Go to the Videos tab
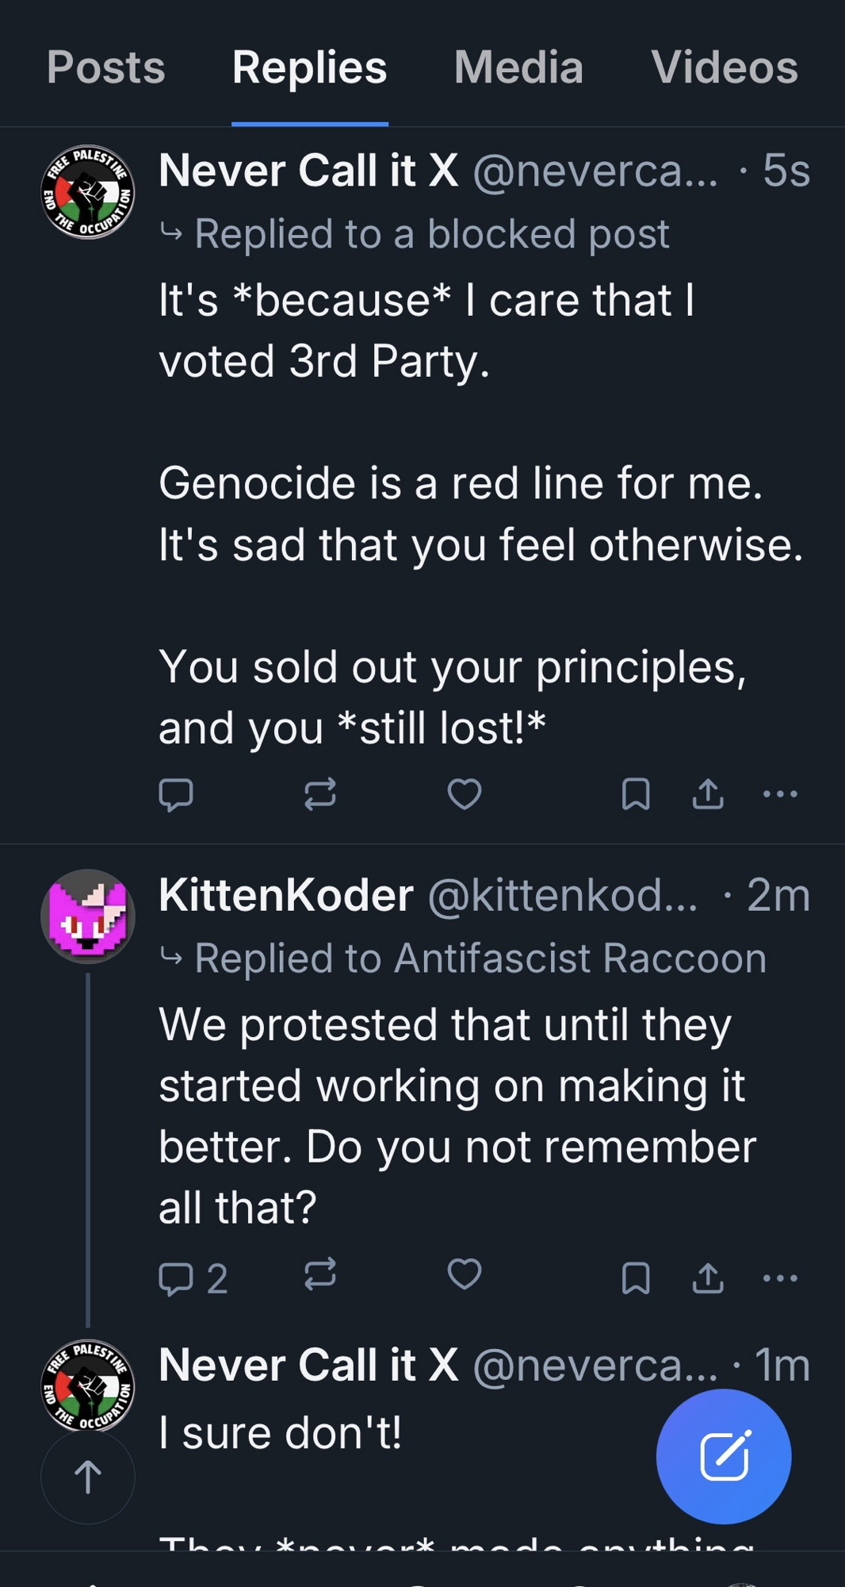Screen dimensions: 845x1587 724,67
